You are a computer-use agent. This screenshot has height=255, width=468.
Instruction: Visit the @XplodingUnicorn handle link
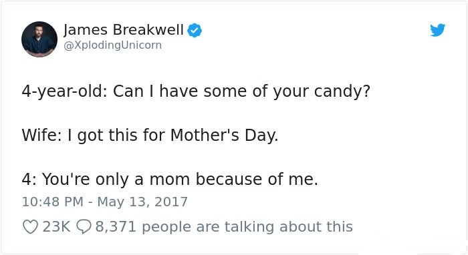(x=113, y=45)
